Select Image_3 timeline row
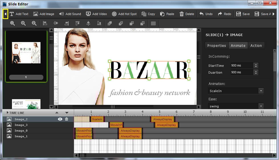 [38, 125]
